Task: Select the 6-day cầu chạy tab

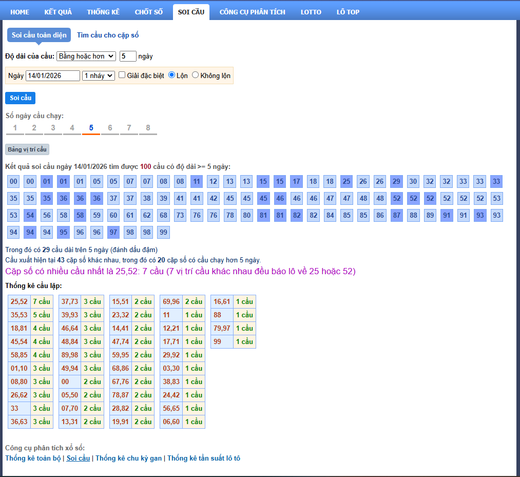Action: click(110, 128)
